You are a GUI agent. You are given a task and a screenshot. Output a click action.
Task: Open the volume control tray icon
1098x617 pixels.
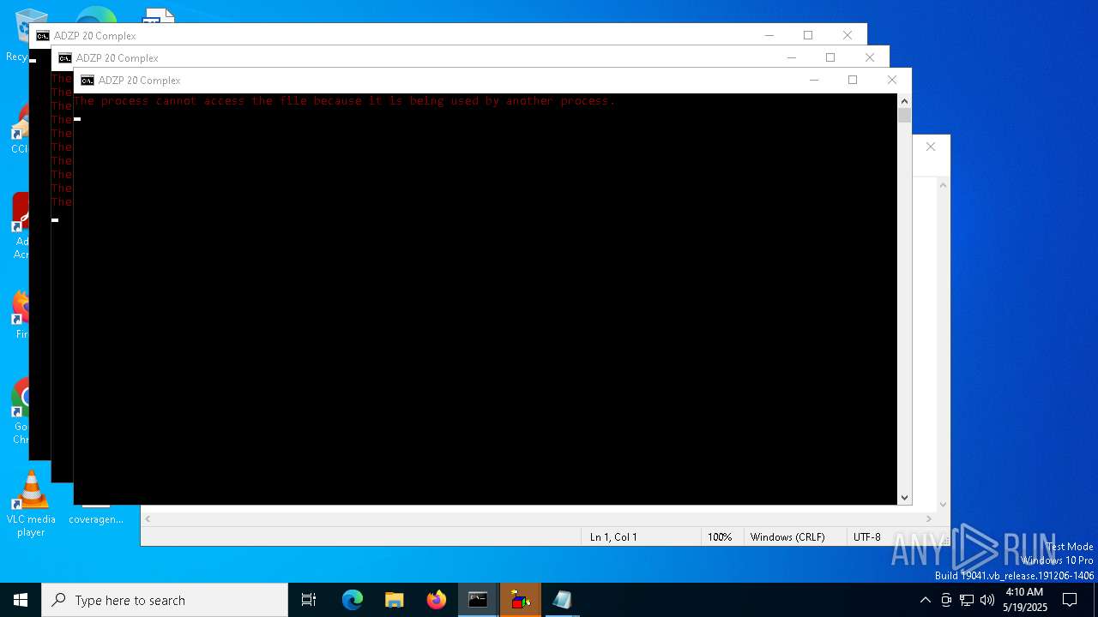(987, 600)
